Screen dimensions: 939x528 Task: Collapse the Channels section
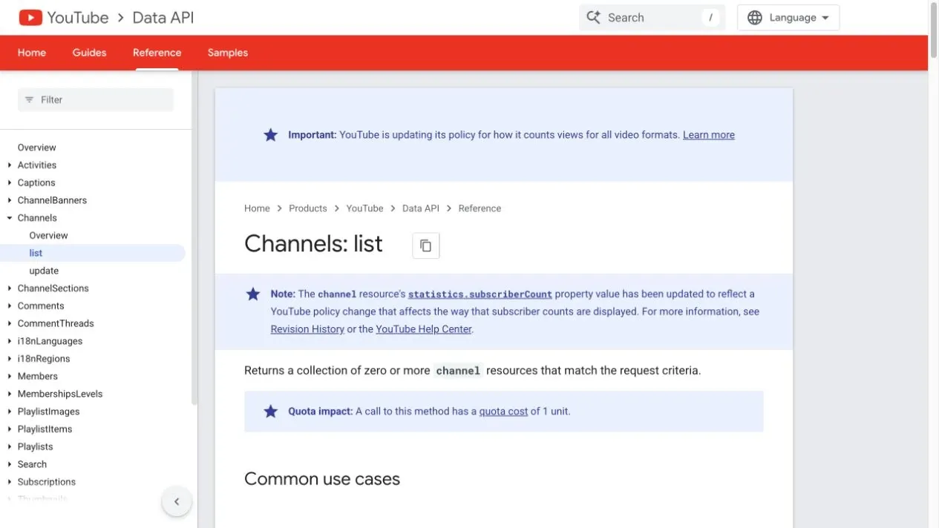coord(10,218)
